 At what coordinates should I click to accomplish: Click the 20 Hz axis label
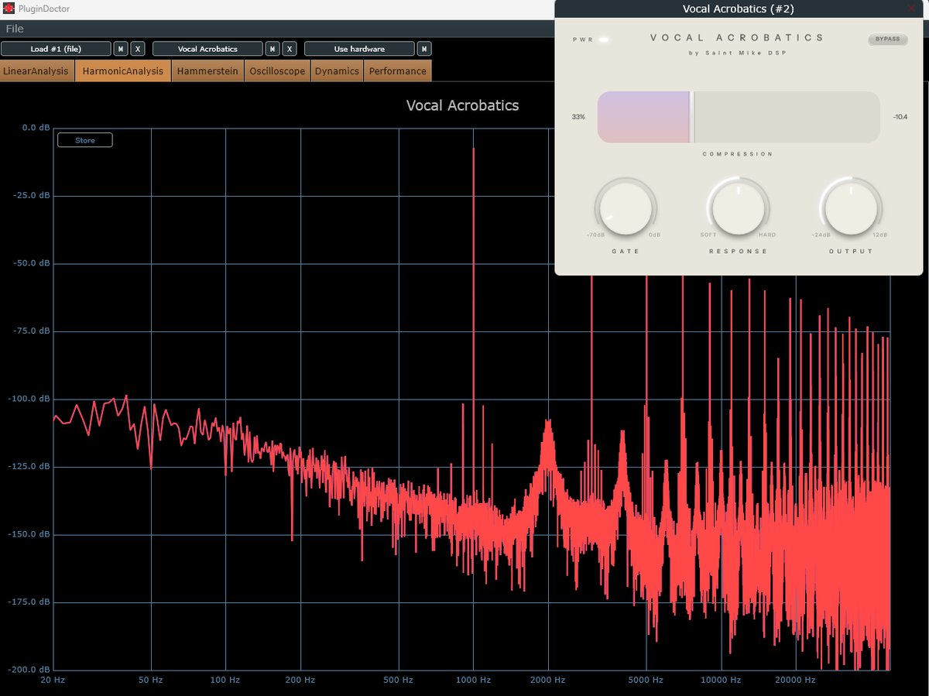53,680
